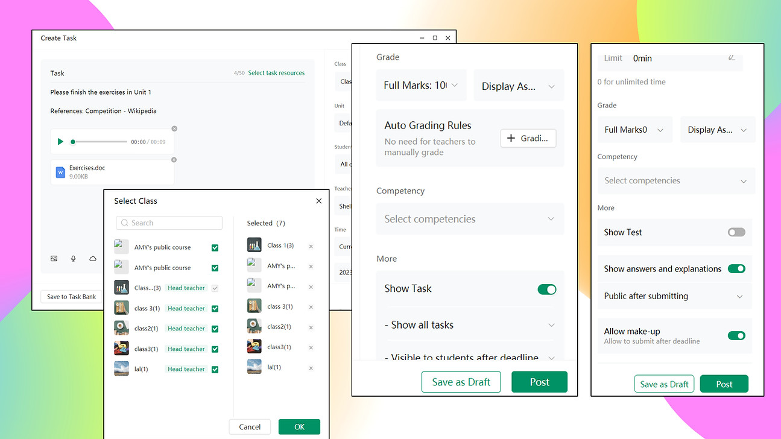781x439 pixels.
Task: Click the class3(1) thumbnail beside its checkbox
Action: coord(121,349)
